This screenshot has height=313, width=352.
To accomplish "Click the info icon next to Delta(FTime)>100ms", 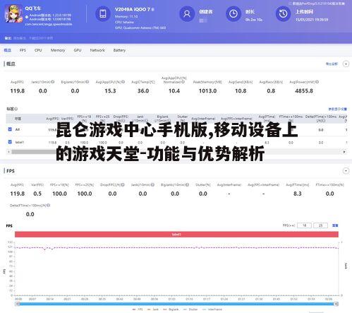I will [x=48, y=206].
